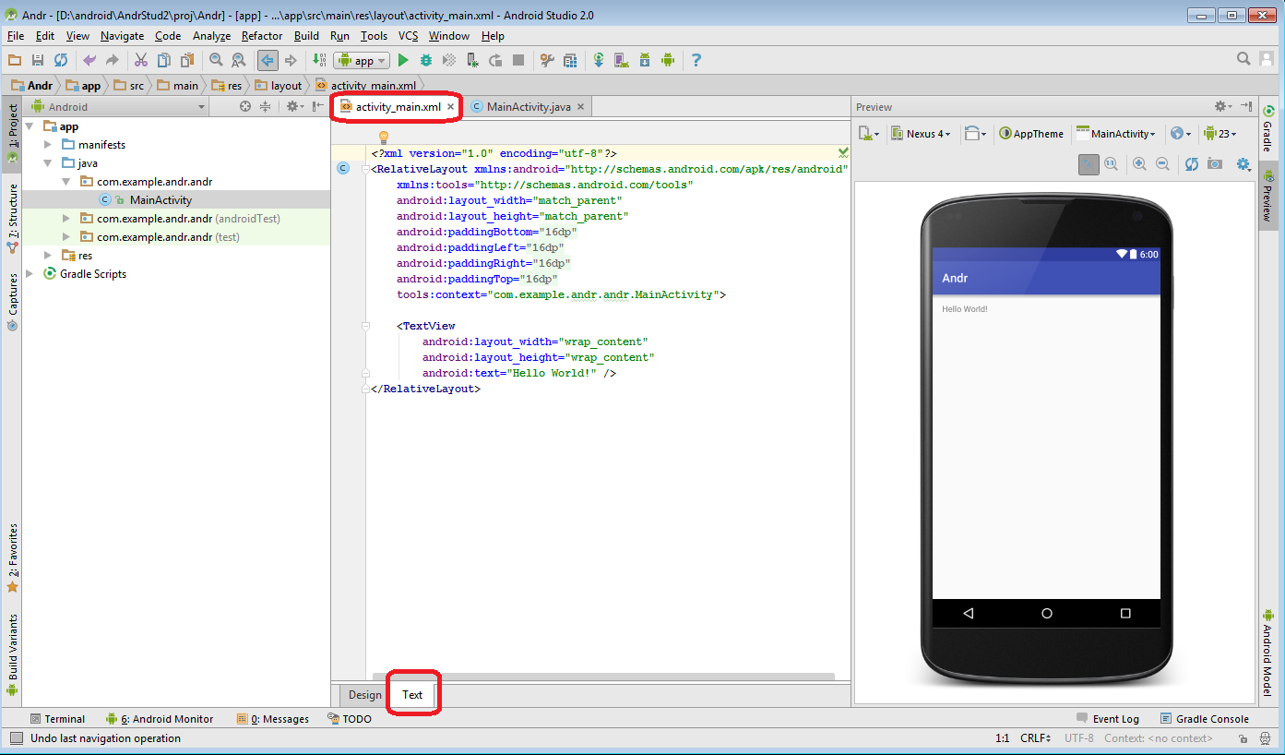
Task: Click the Forward navigation arrow icon
Action: tap(291, 60)
